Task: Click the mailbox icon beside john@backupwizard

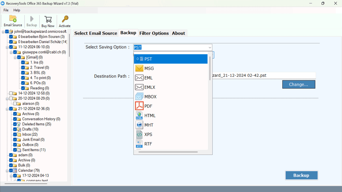Action: pyautogui.click(x=11, y=31)
